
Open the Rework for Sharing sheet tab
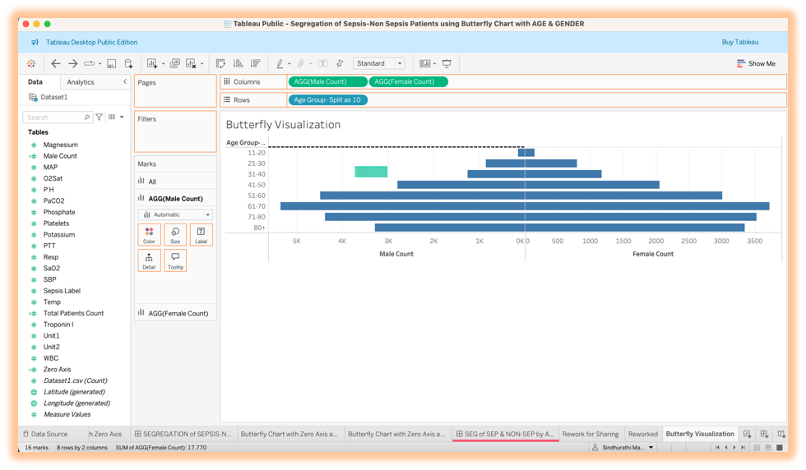click(x=591, y=434)
